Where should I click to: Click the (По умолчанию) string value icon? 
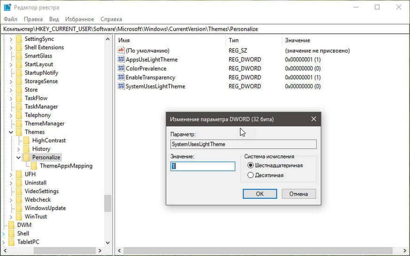click(x=121, y=51)
